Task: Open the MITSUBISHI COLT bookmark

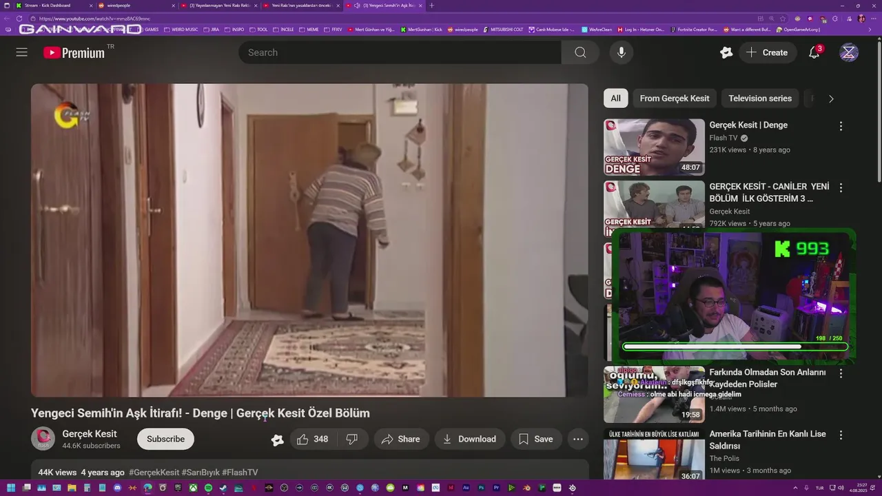Action: tap(503, 30)
